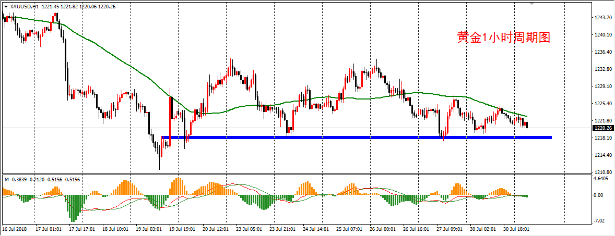This screenshot has height=236, width=615.
Task: Click the 1243.70 price axis label
Action: 602,17
